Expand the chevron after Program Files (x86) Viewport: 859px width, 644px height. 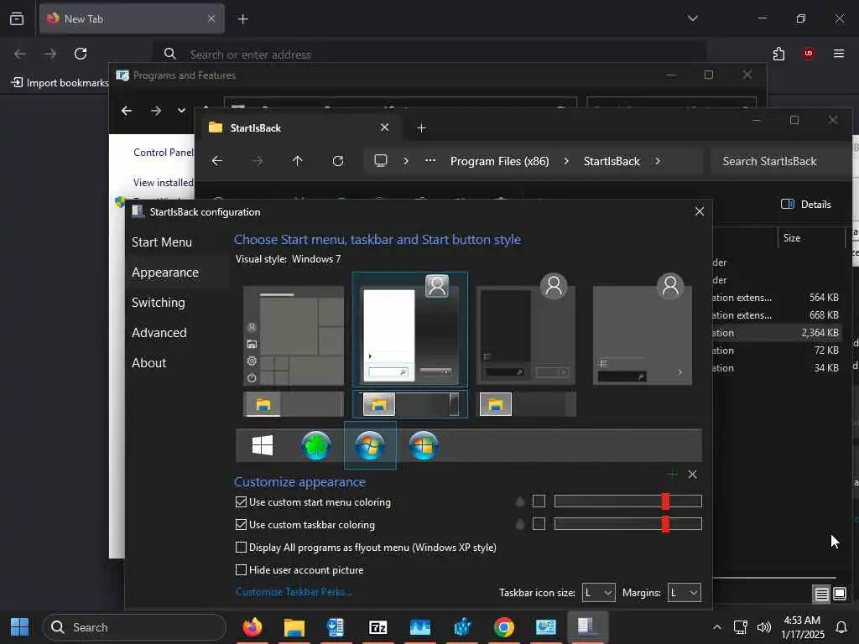566,161
